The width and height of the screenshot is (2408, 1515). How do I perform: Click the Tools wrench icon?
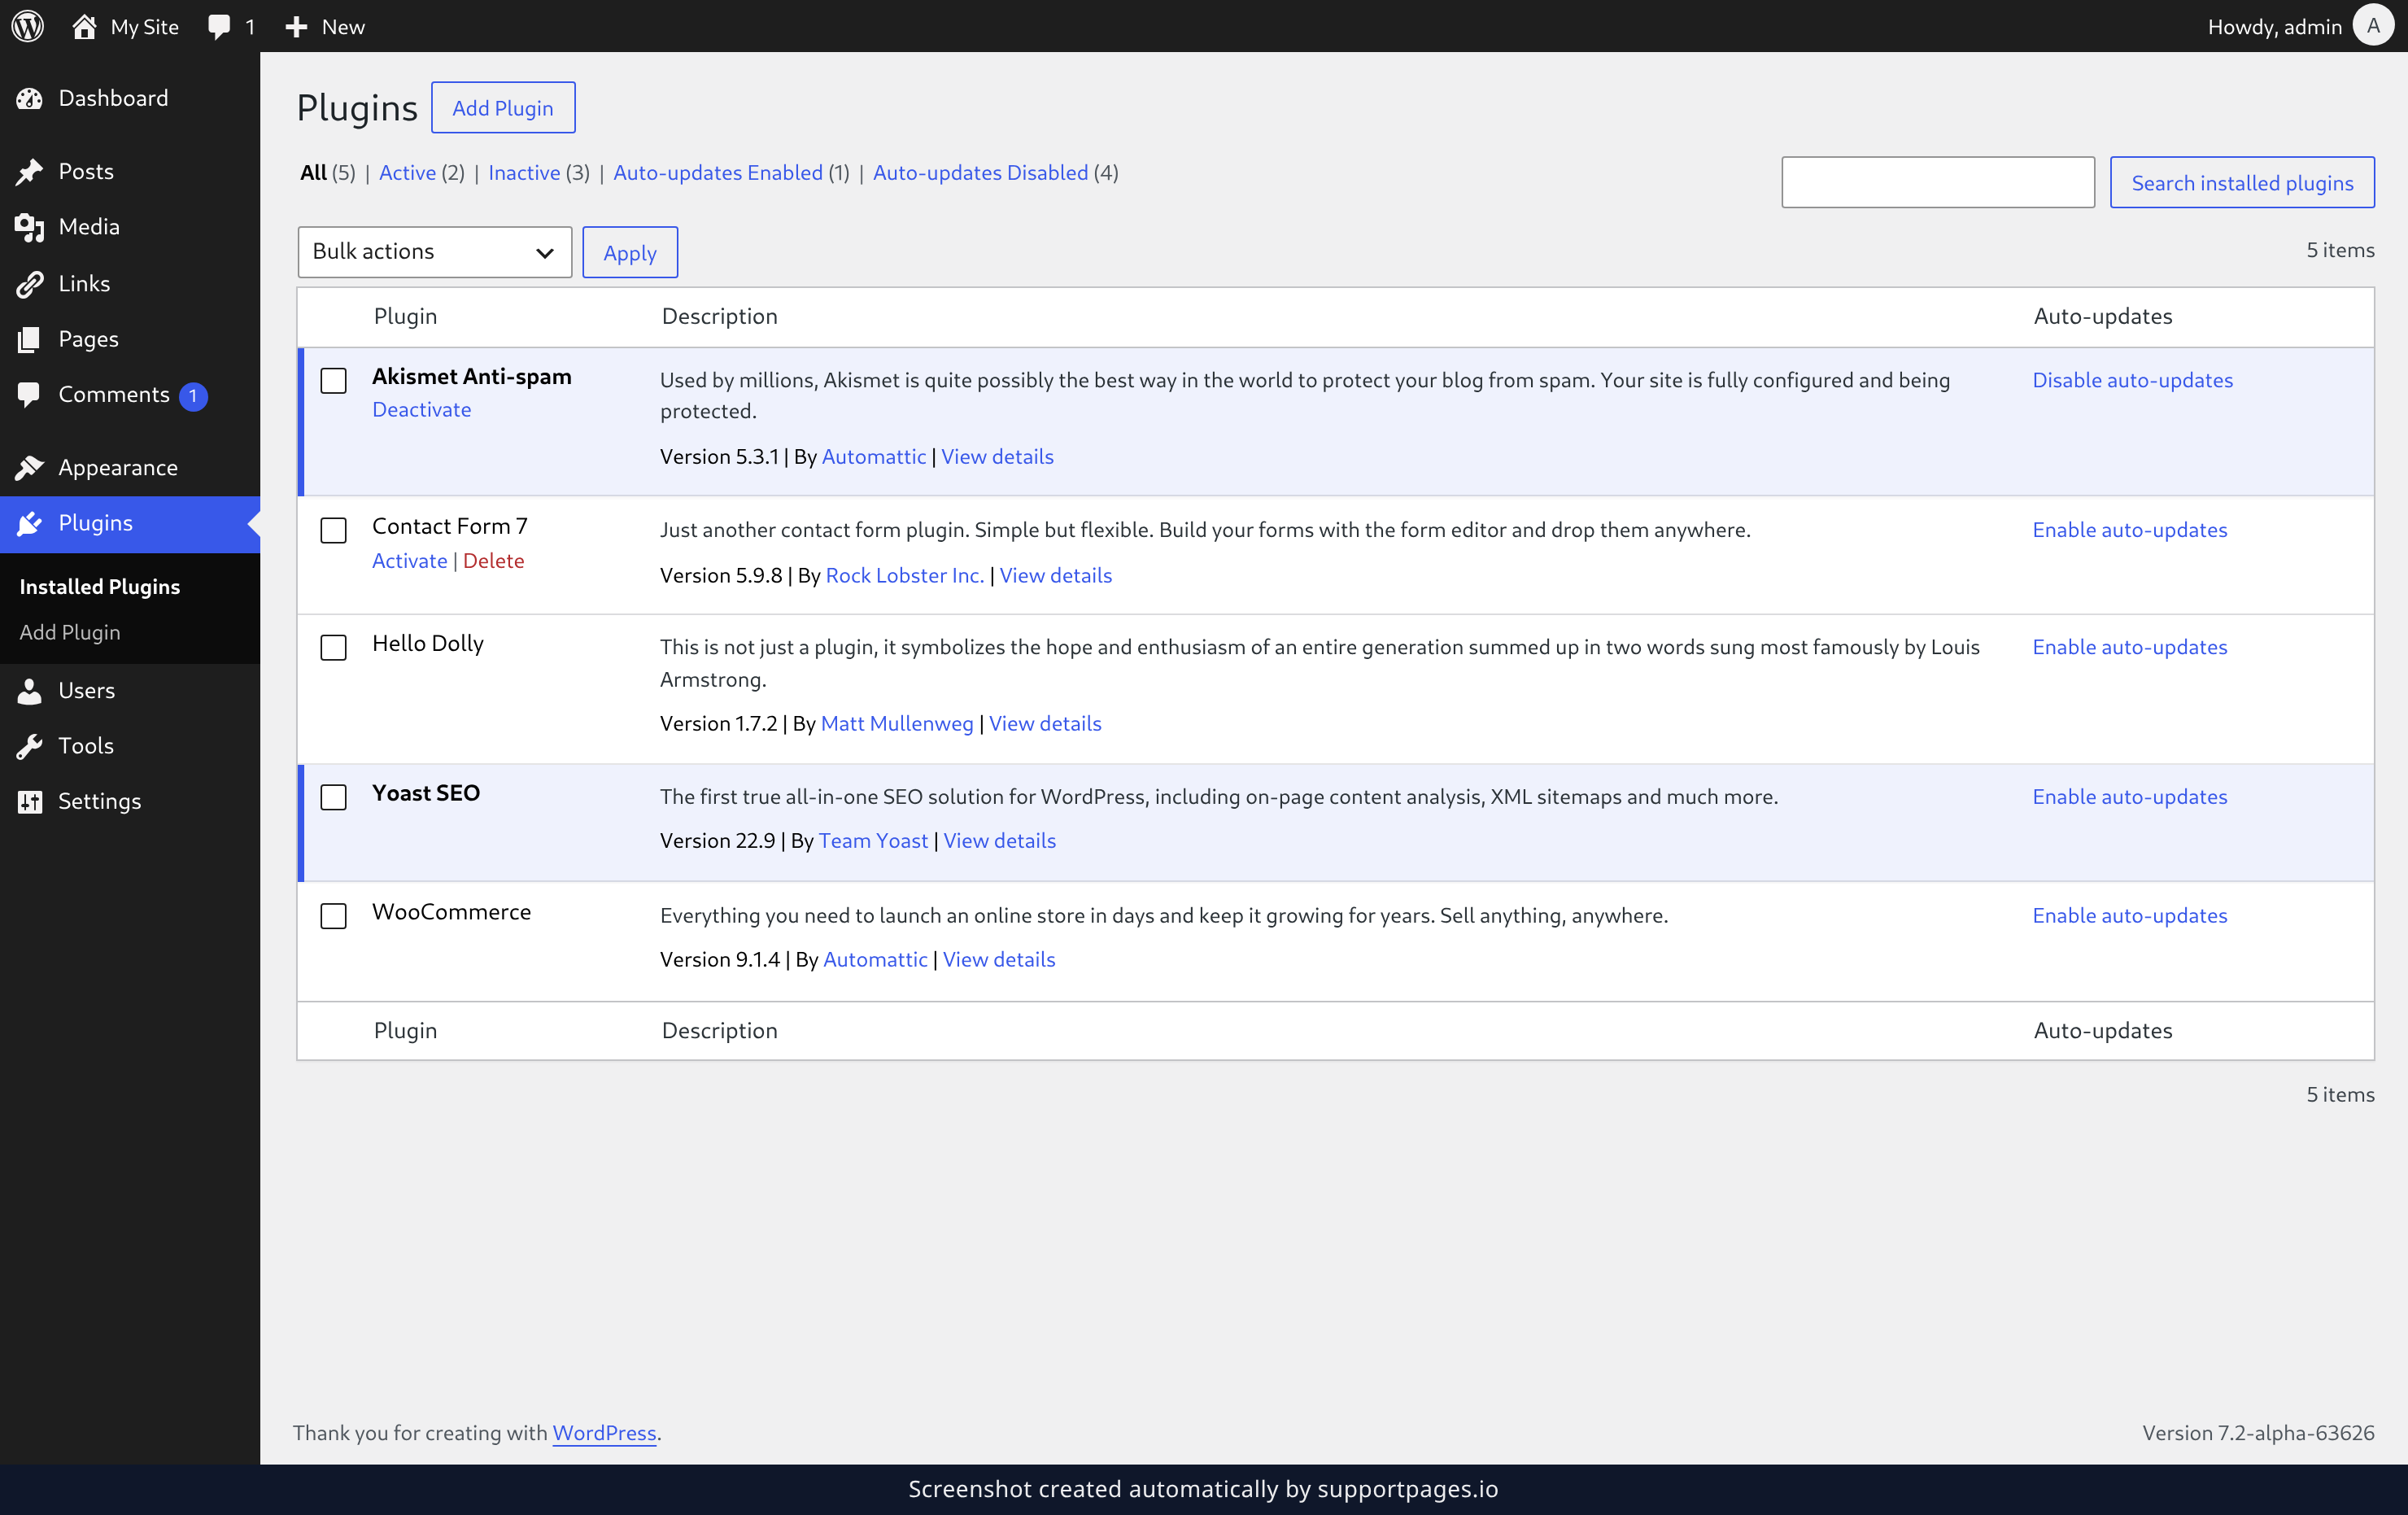(x=30, y=746)
